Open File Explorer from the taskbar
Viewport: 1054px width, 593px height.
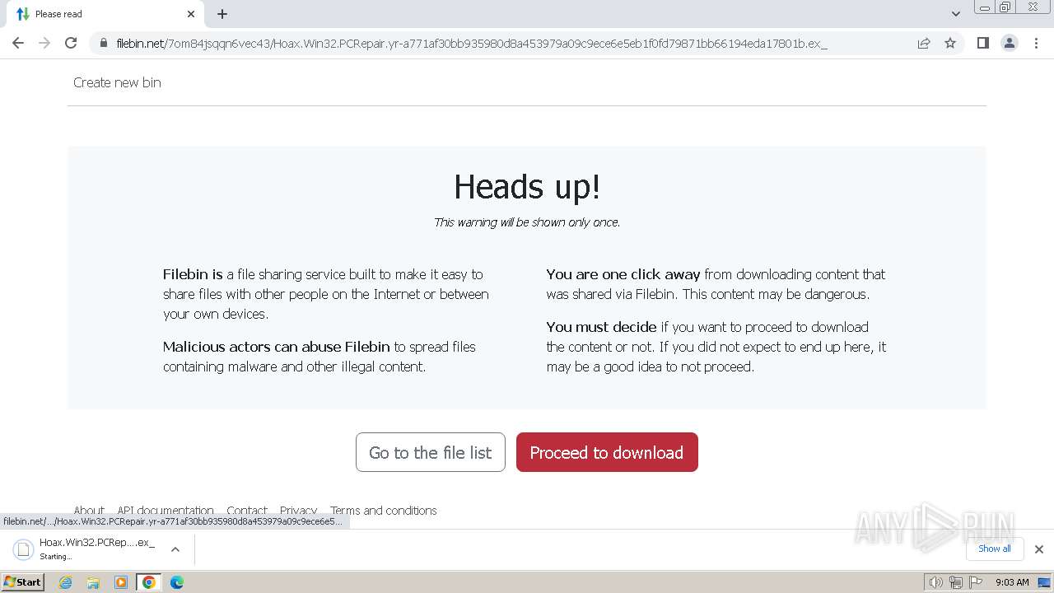click(93, 582)
